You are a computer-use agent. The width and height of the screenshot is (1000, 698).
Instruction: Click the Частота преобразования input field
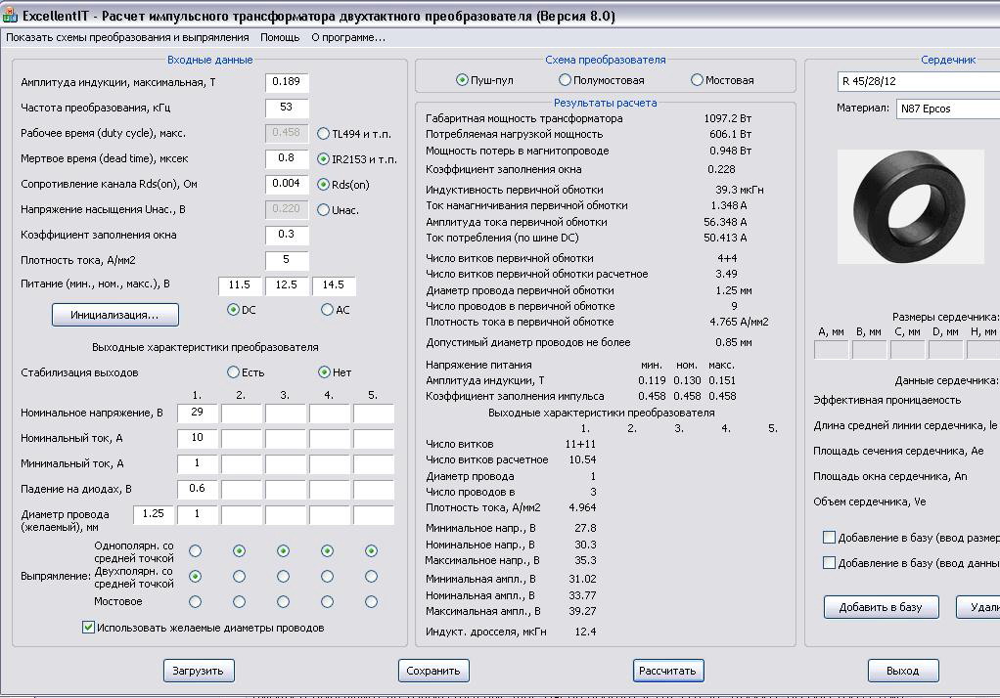coord(287,108)
